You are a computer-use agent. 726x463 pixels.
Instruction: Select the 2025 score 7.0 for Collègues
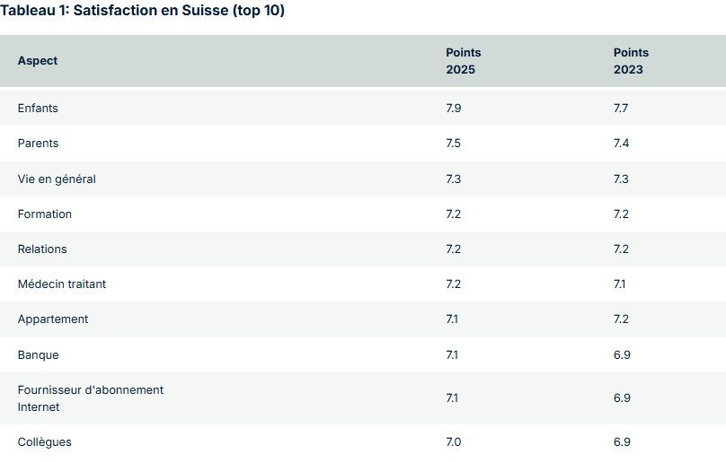pos(454,442)
